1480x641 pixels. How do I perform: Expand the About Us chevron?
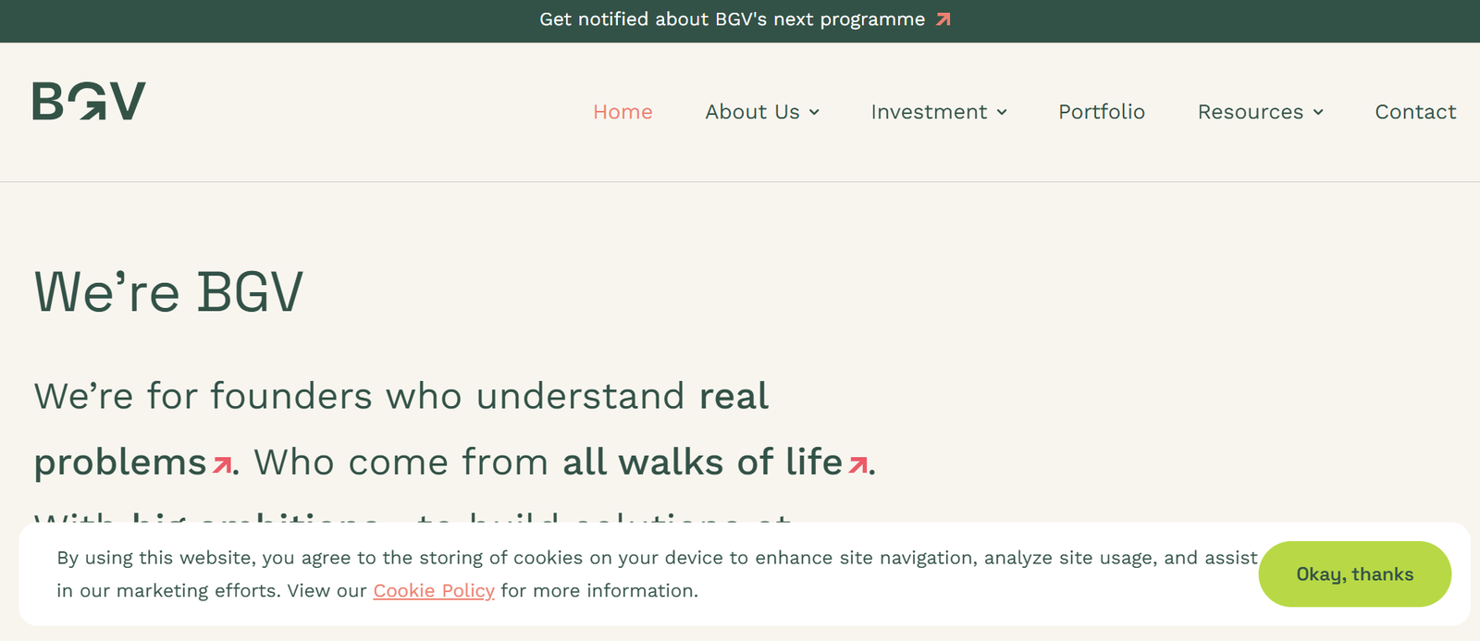814,112
